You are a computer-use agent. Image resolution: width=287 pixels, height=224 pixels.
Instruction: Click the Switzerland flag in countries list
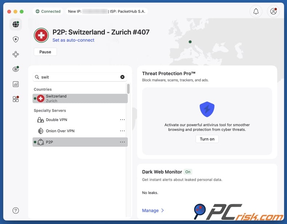pyautogui.click(x=40, y=98)
